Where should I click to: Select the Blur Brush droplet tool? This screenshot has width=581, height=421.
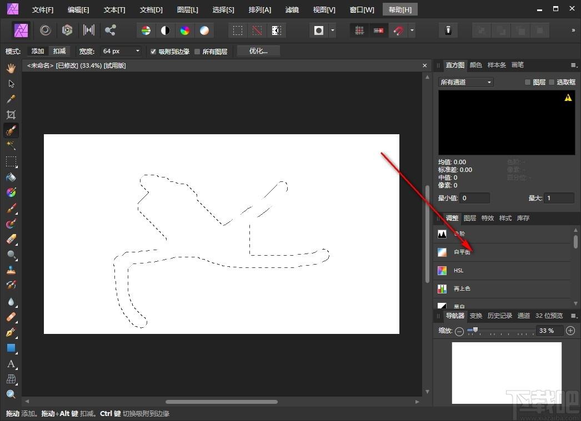point(11,302)
